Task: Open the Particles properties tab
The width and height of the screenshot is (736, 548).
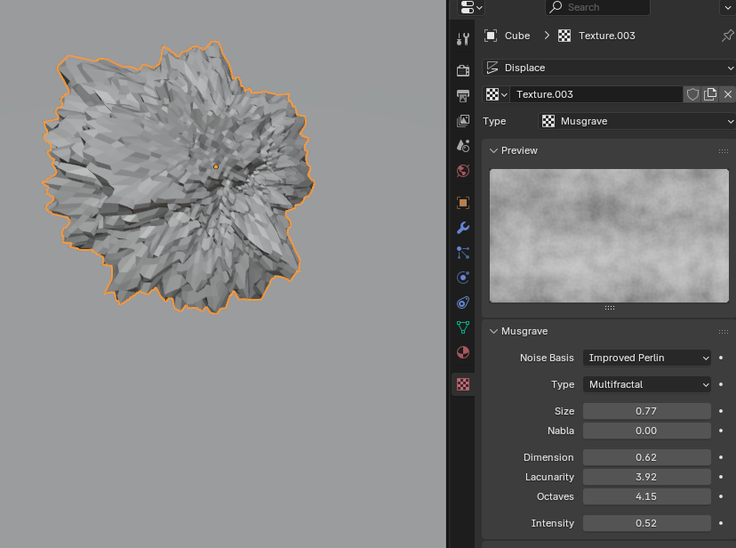Action: pos(462,253)
